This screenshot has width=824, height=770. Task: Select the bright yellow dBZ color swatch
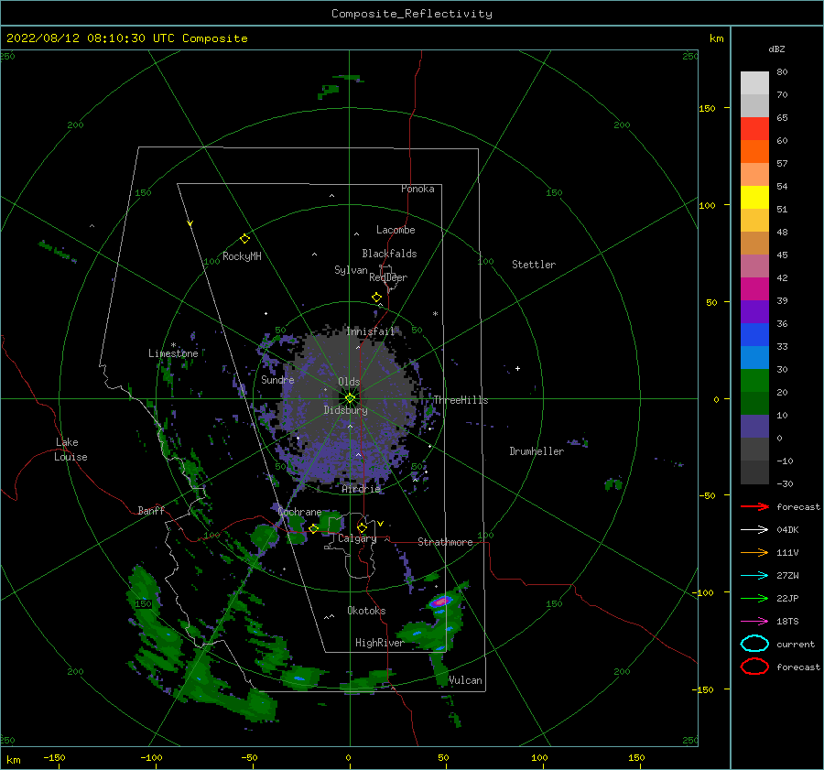754,197
